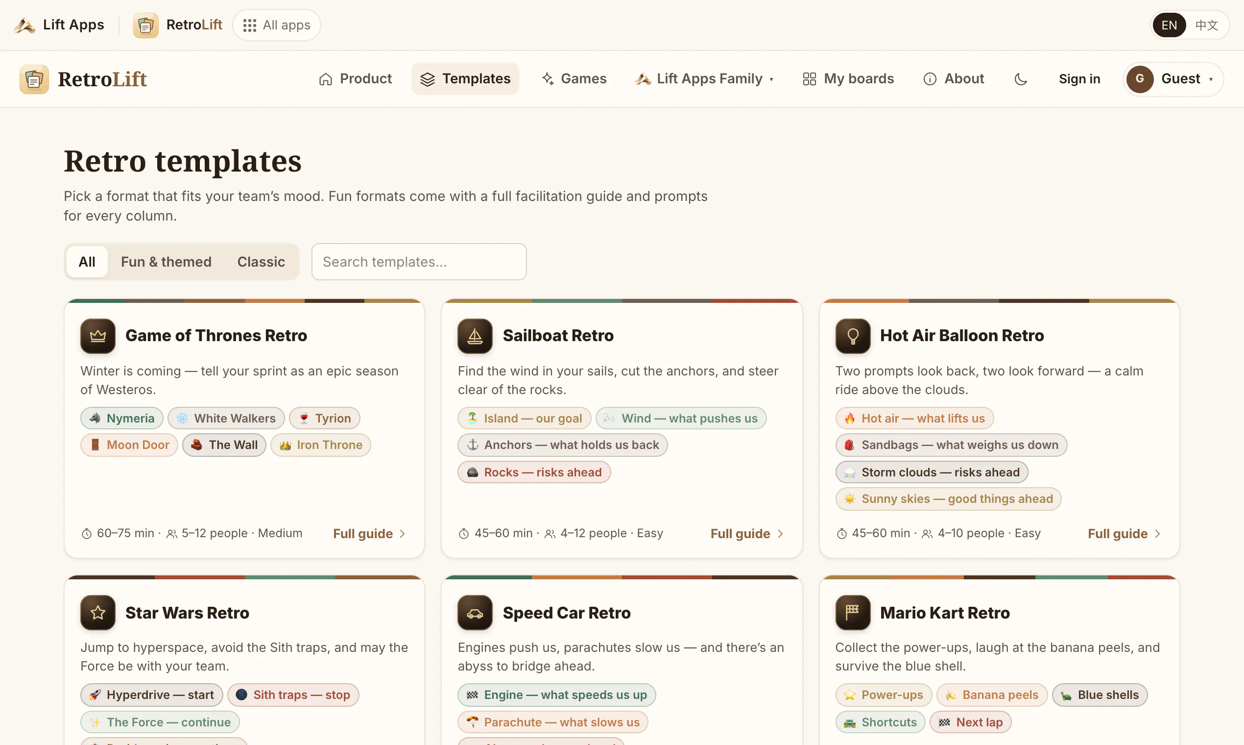Filter by Fun & themed
Image resolution: width=1244 pixels, height=745 pixels.
coord(166,262)
